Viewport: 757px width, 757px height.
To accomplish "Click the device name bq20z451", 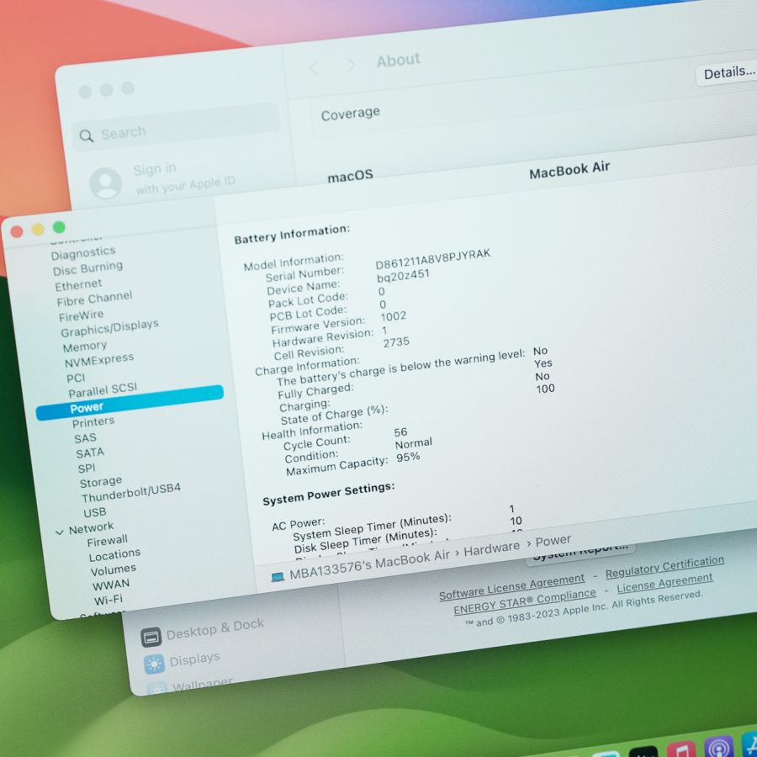I will (x=403, y=277).
